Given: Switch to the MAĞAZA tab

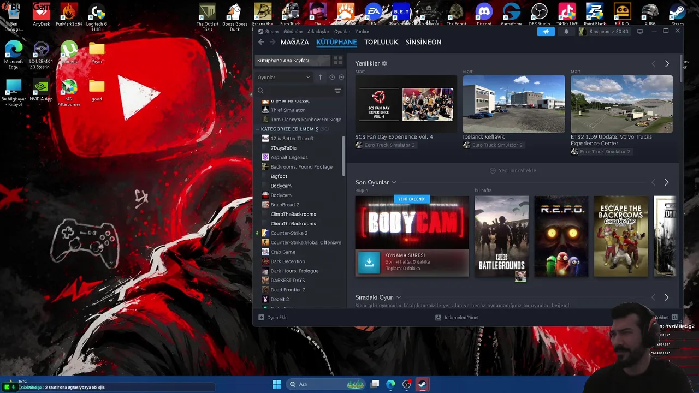Looking at the screenshot, I should point(294,42).
